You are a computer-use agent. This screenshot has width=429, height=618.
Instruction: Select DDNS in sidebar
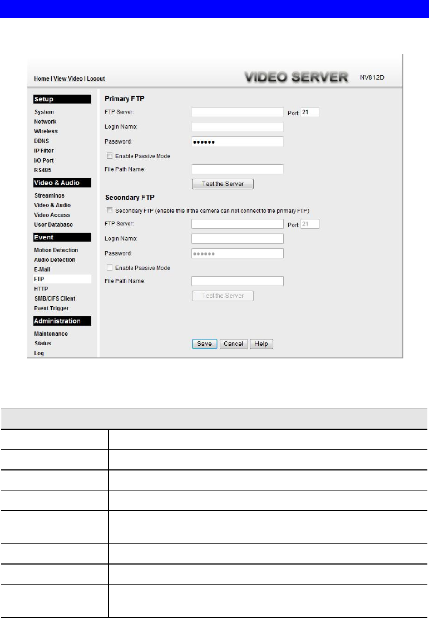click(41, 141)
